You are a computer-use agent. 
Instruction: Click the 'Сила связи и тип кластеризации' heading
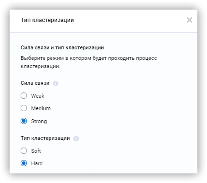coord(62,47)
